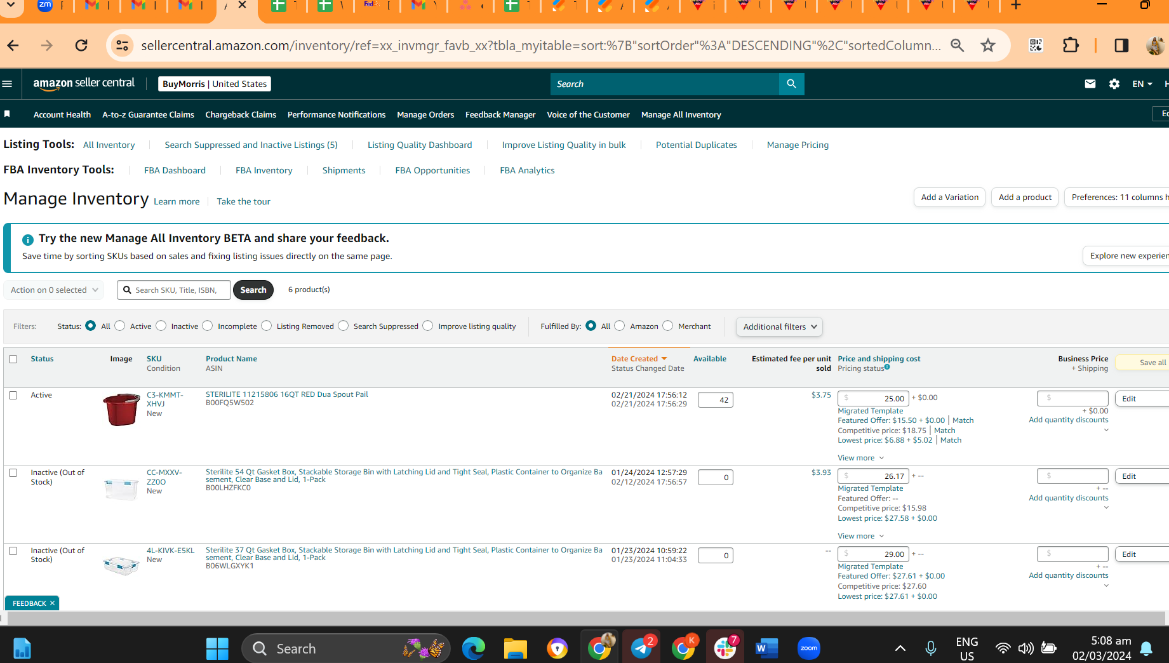1169x663 pixels.
Task: Show hidden icons in the system tray
Action: point(900,648)
